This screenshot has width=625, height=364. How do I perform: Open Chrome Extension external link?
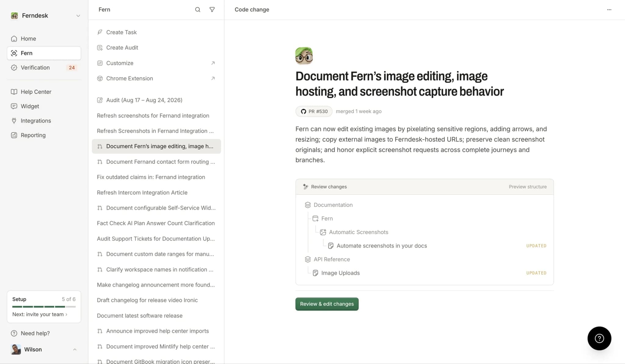pyautogui.click(x=156, y=78)
